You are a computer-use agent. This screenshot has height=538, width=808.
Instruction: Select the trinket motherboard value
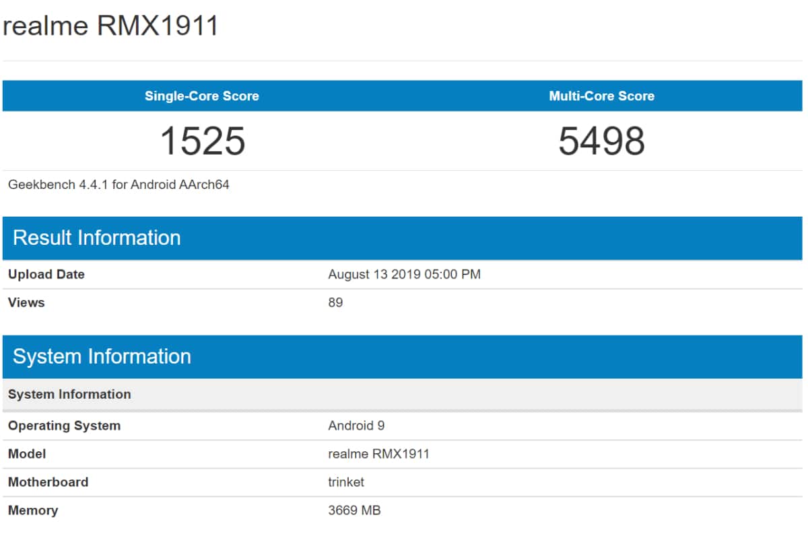(345, 482)
